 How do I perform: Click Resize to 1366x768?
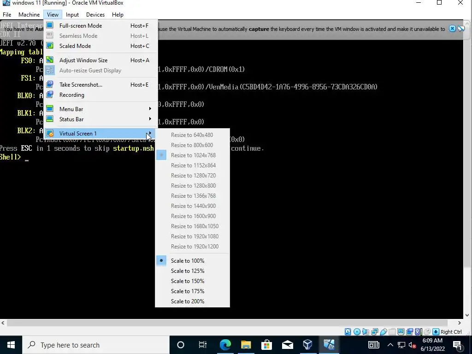tap(192, 195)
